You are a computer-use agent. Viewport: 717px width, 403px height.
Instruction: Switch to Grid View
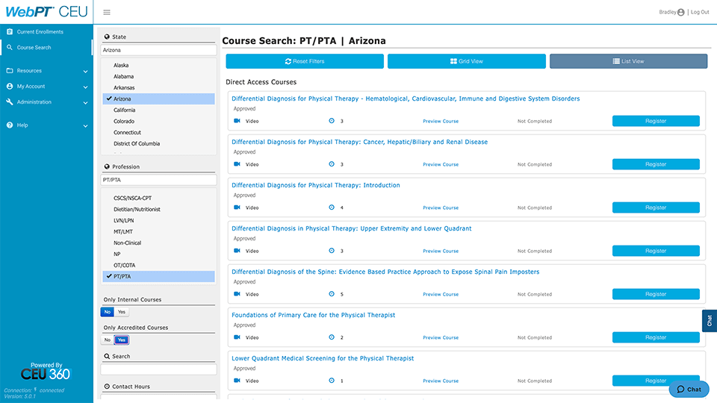466,61
